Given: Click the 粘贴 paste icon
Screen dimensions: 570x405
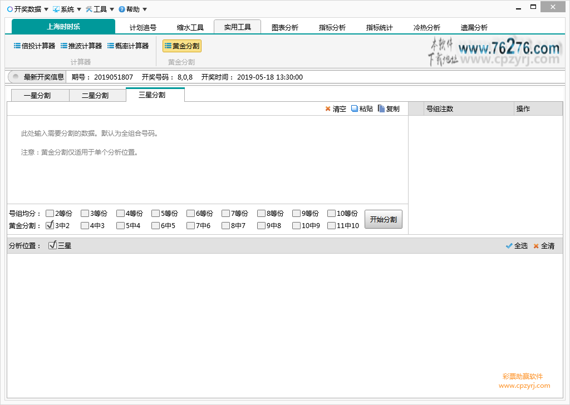Looking at the screenshot, I should pyautogui.click(x=354, y=108).
